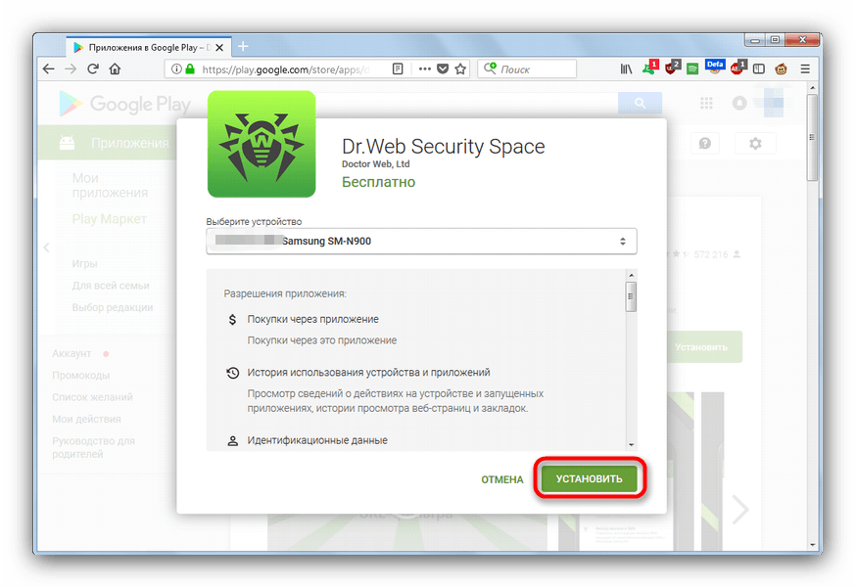Image resolution: width=856 pixels, height=587 pixels.
Task: Click the Doctor Web, Ltd developer name
Action: click(375, 164)
